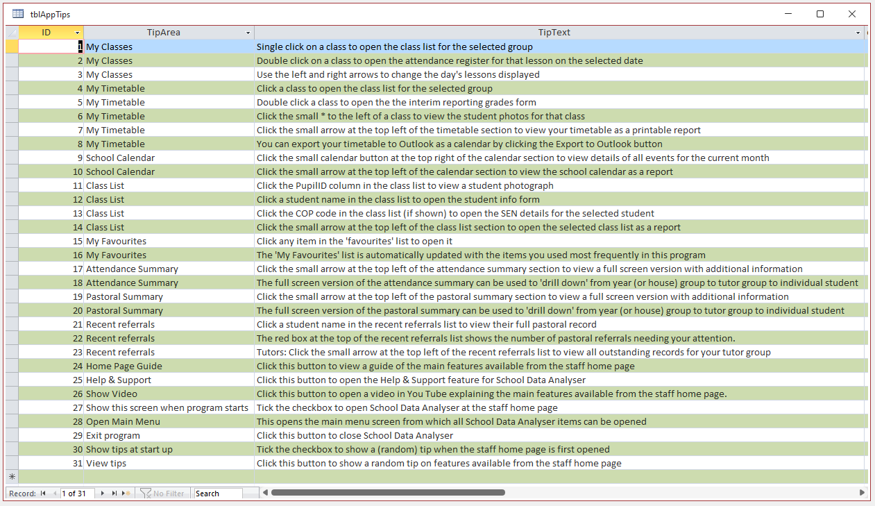Viewport: 875px width, 506px height.
Task: Click the 'Recent referrals' cell in row 22
Action: tap(169, 338)
